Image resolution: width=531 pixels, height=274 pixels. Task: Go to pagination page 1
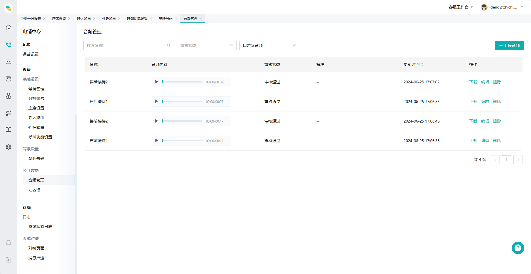[507, 160]
